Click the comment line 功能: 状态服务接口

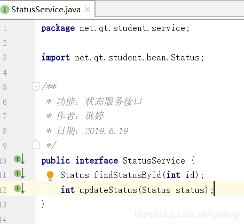click(x=94, y=102)
